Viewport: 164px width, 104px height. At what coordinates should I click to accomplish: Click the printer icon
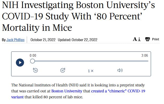(148, 39)
